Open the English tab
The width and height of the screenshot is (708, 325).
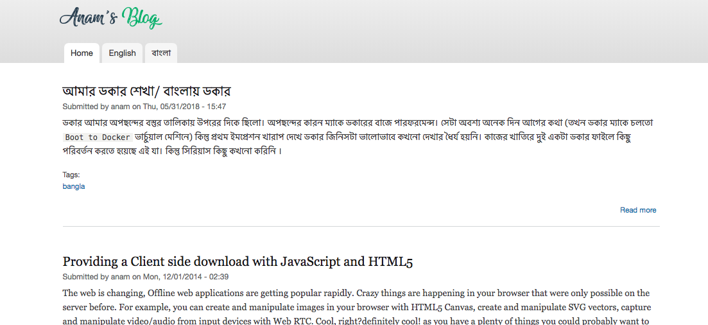122,53
